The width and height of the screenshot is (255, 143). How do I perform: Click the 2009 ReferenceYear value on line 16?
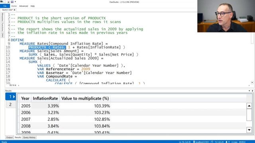86,69
